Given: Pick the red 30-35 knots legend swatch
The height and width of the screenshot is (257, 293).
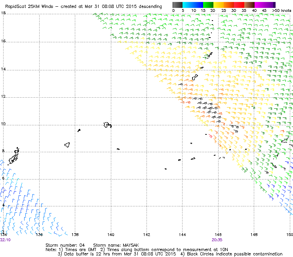Looking at the screenshot, I should click(239, 5).
